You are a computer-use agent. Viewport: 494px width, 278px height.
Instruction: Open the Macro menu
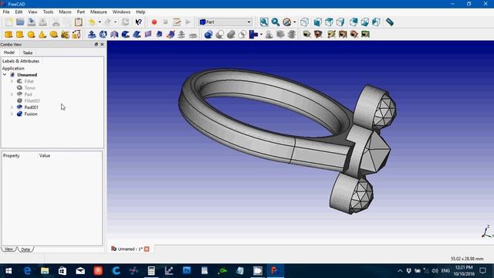(65, 12)
